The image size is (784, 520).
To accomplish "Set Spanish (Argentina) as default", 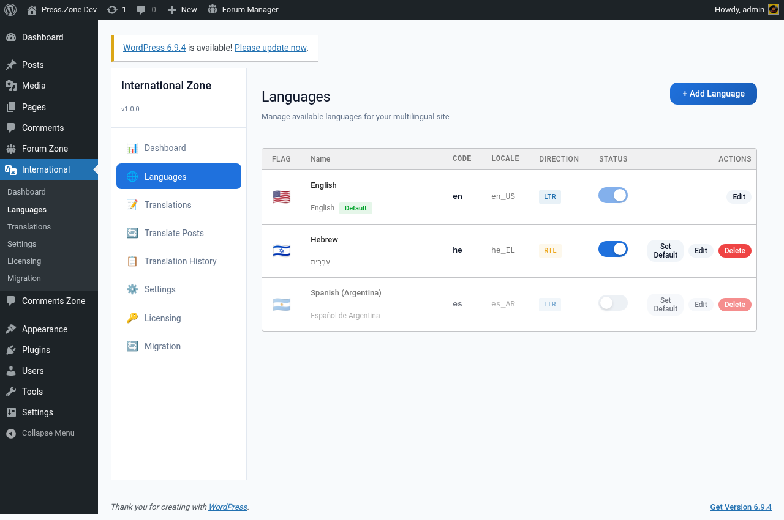I will [666, 305].
